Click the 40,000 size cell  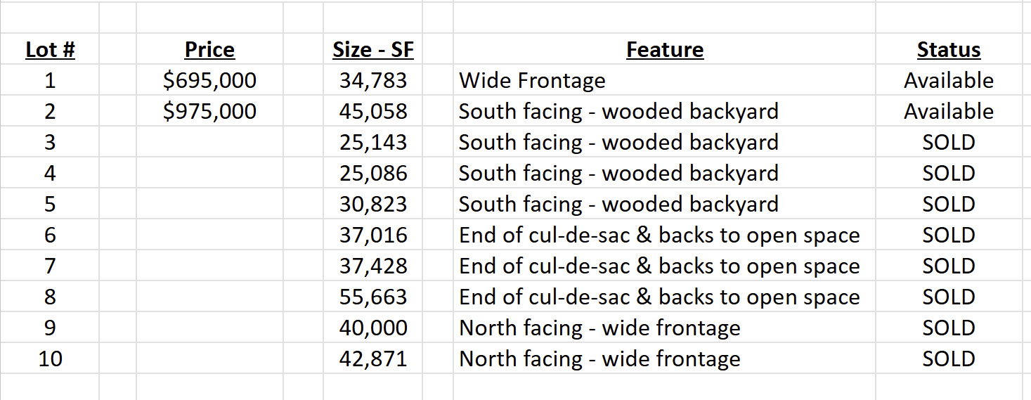[373, 328]
